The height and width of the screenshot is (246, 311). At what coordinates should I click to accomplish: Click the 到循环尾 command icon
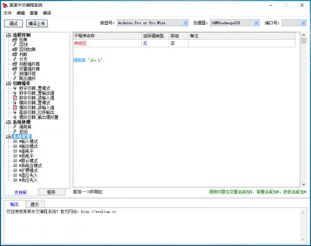pyautogui.click(x=15, y=73)
